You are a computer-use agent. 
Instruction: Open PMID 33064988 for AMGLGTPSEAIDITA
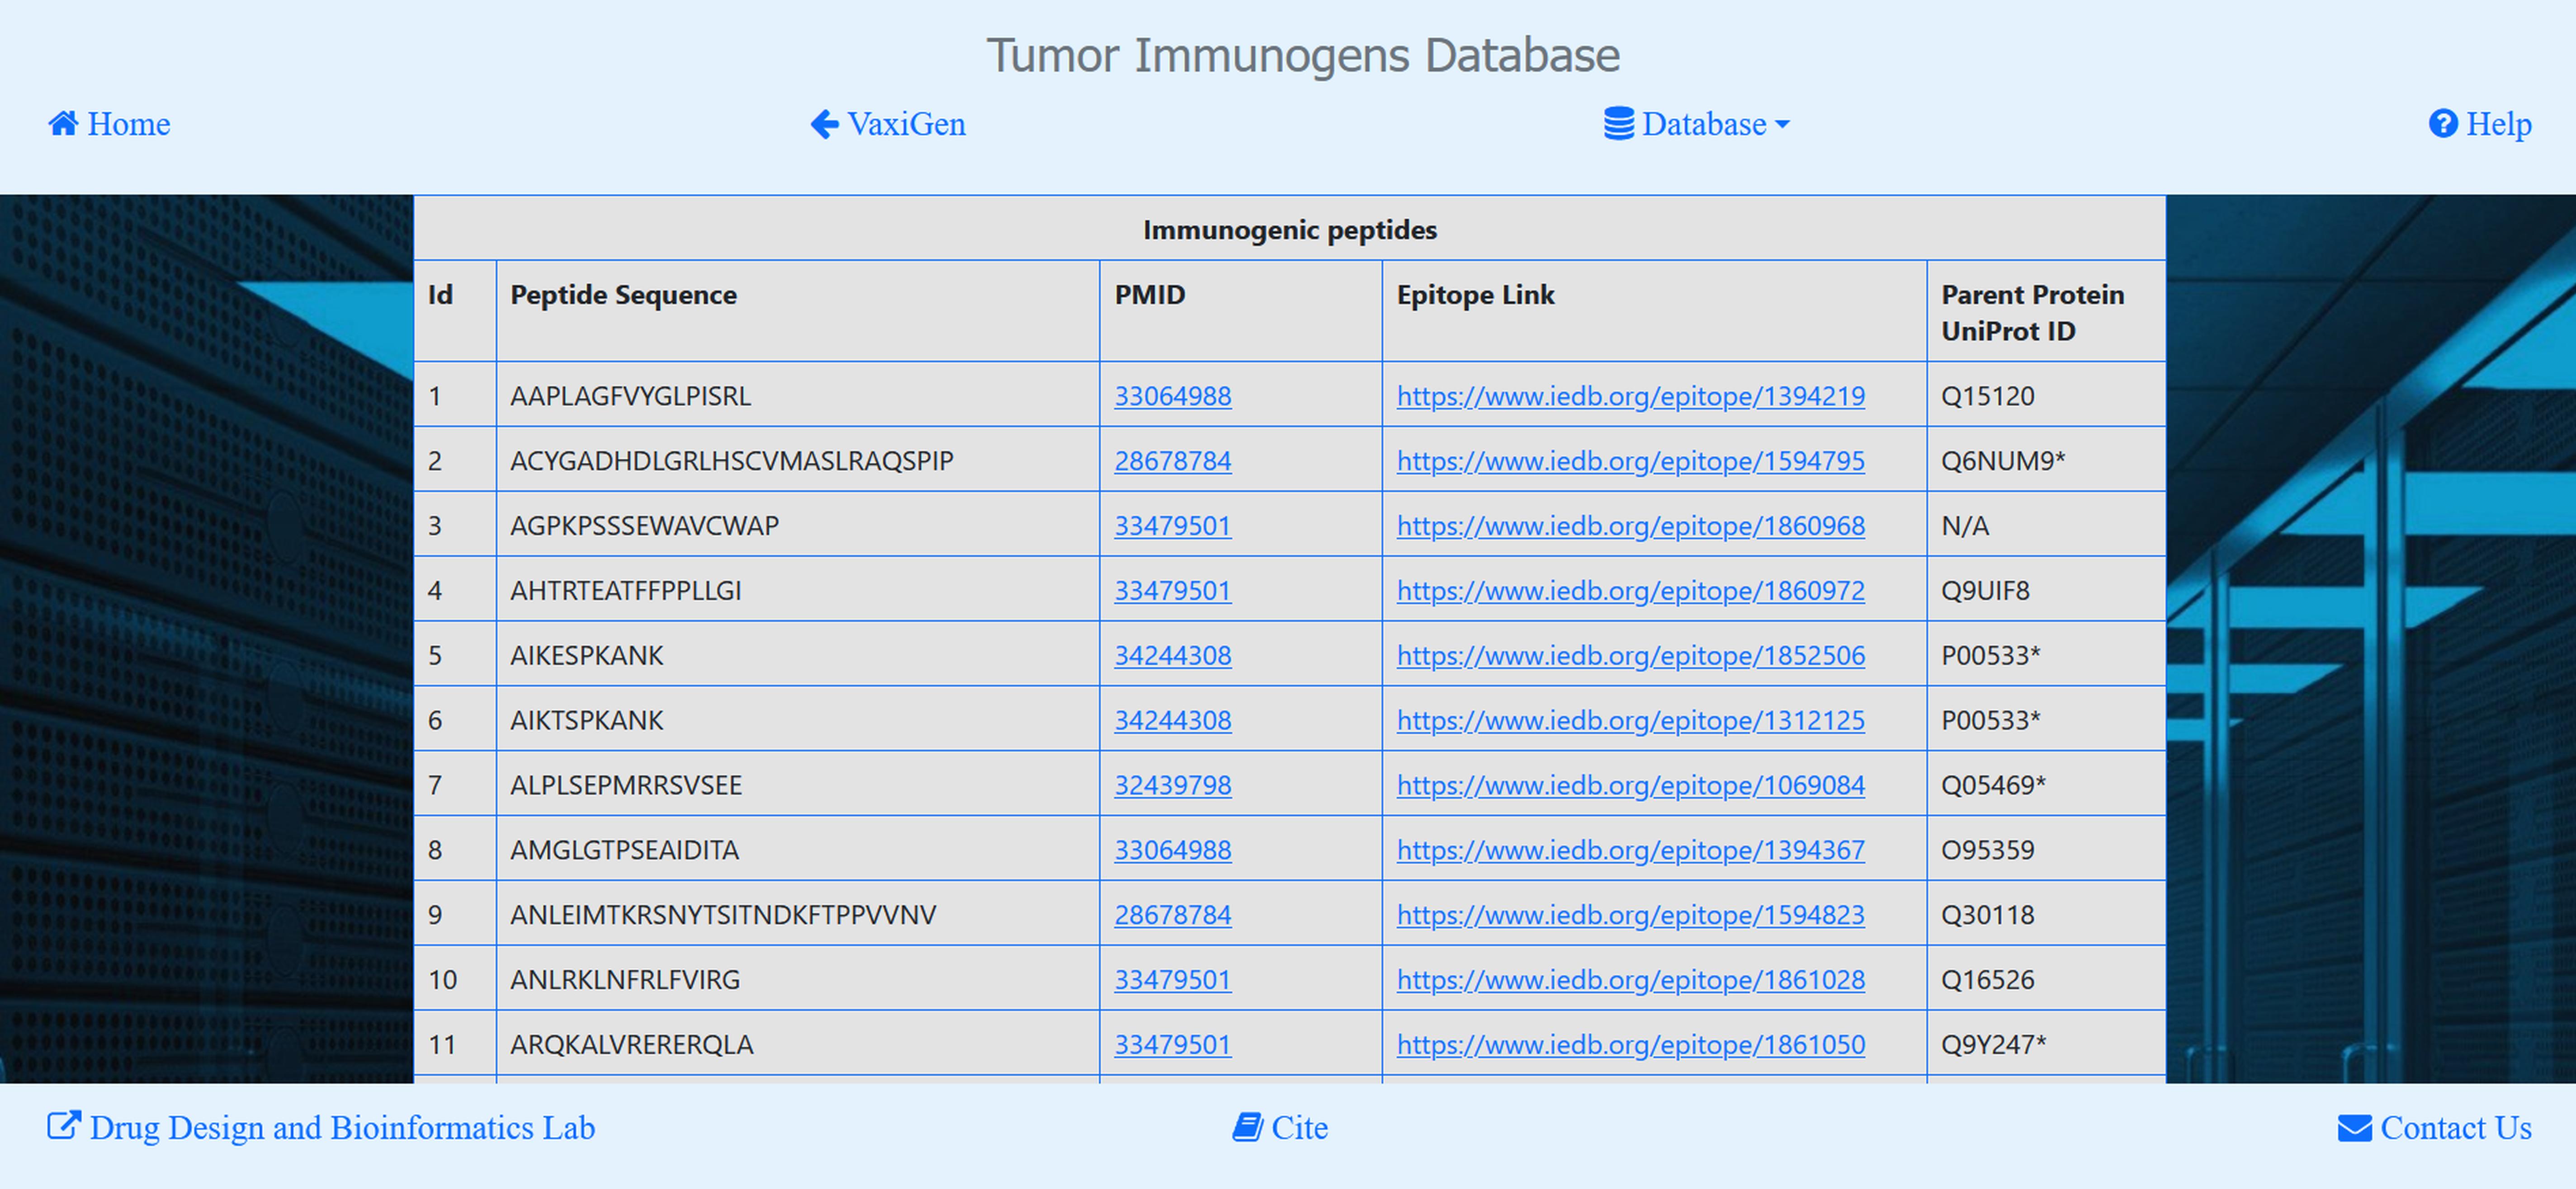pos(1172,850)
